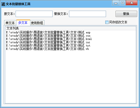Minimize the window

116,3
